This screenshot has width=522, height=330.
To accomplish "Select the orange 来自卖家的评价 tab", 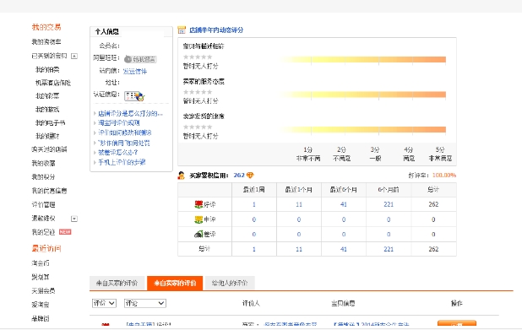I will click(x=175, y=283).
